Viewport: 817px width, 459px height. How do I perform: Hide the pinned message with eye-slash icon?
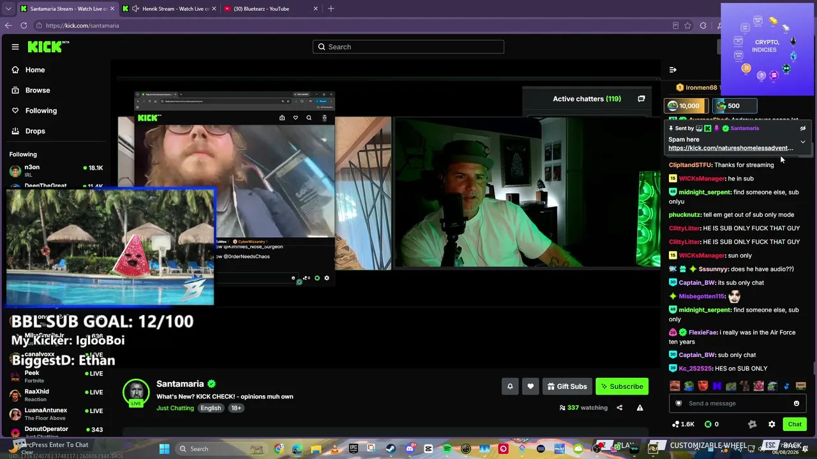pos(803,128)
